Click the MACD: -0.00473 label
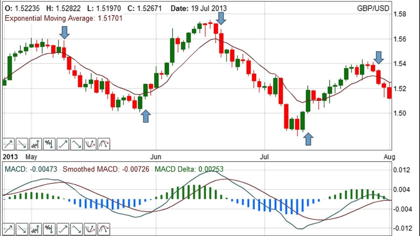Viewport: 420px width, 236px height. pos(31,169)
